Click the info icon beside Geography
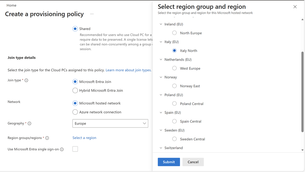 pyautogui.click(x=30, y=124)
